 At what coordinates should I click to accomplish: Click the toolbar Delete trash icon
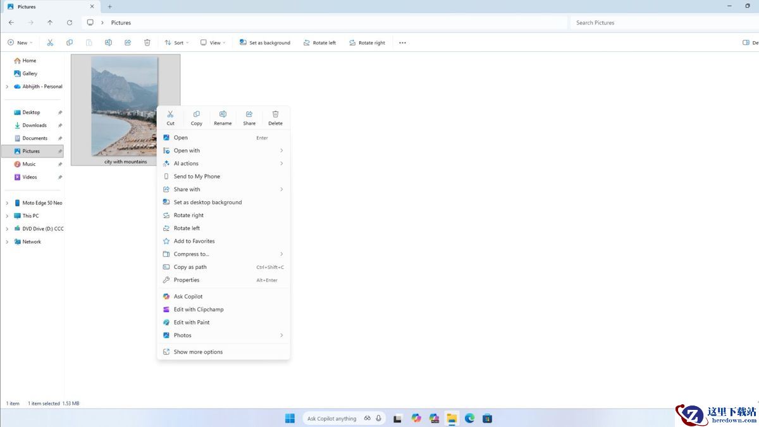pyautogui.click(x=147, y=42)
